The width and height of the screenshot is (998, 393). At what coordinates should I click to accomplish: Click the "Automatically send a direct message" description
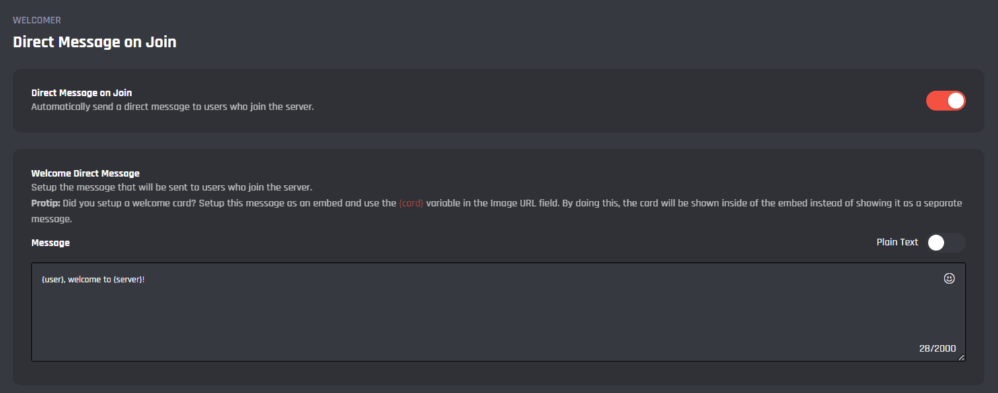(173, 106)
